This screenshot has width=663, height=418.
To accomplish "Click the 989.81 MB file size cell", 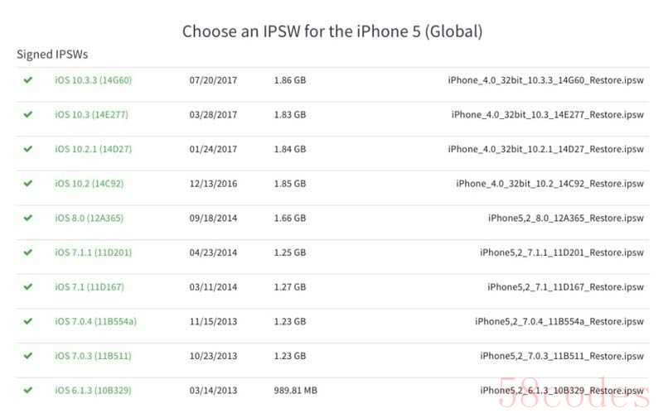I will coord(295,391).
